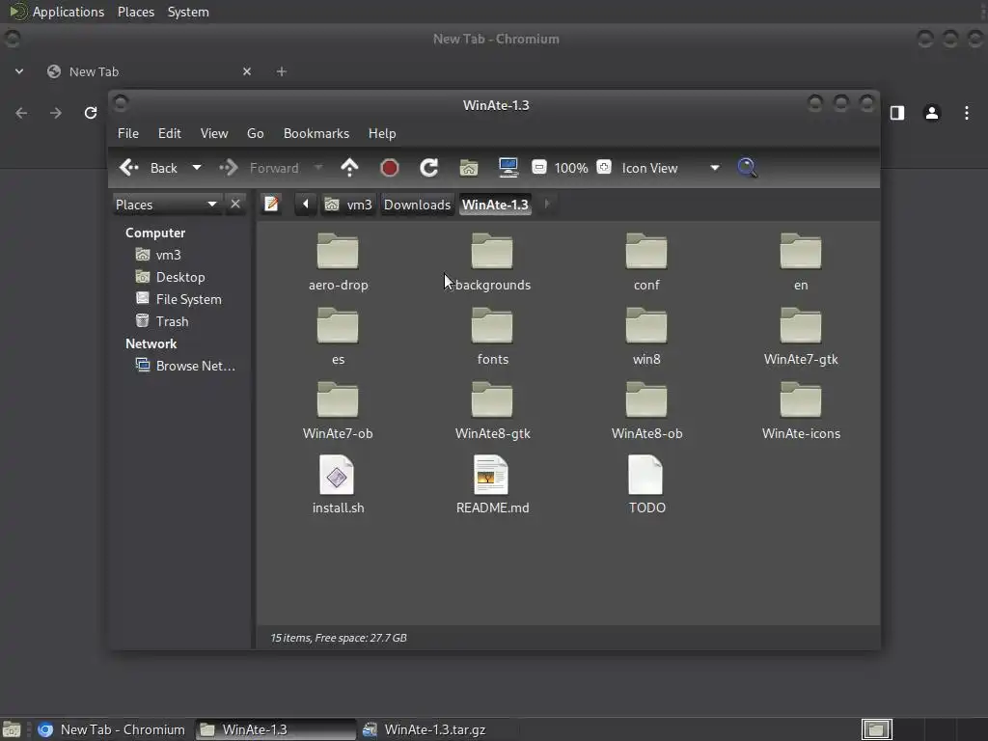Image resolution: width=988 pixels, height=741 pixels.
Task: Click the show desktop icon in the taskbar
Action: (x=12, y=729)
